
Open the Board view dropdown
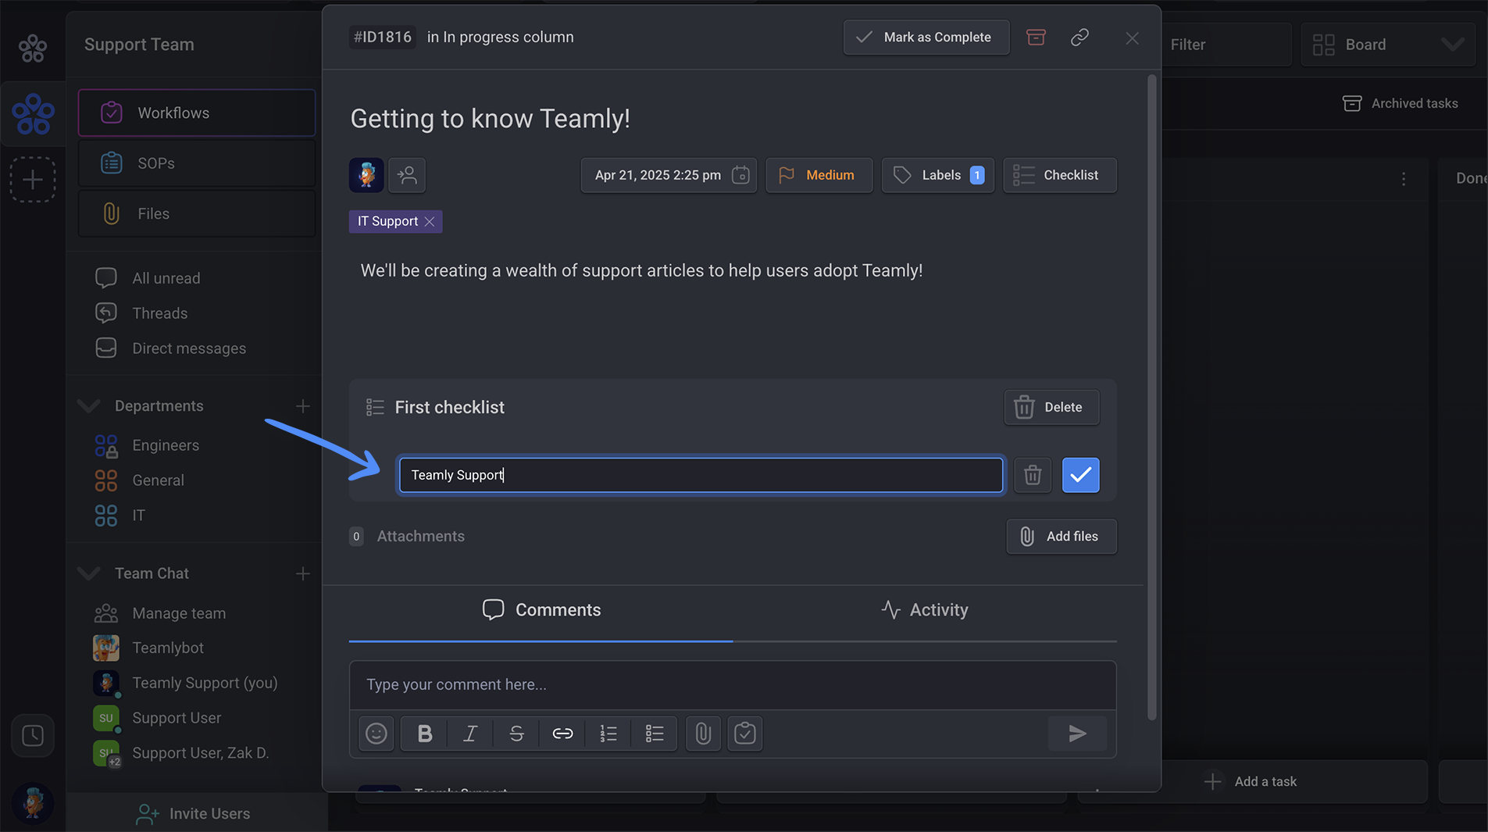(1388, 45)
